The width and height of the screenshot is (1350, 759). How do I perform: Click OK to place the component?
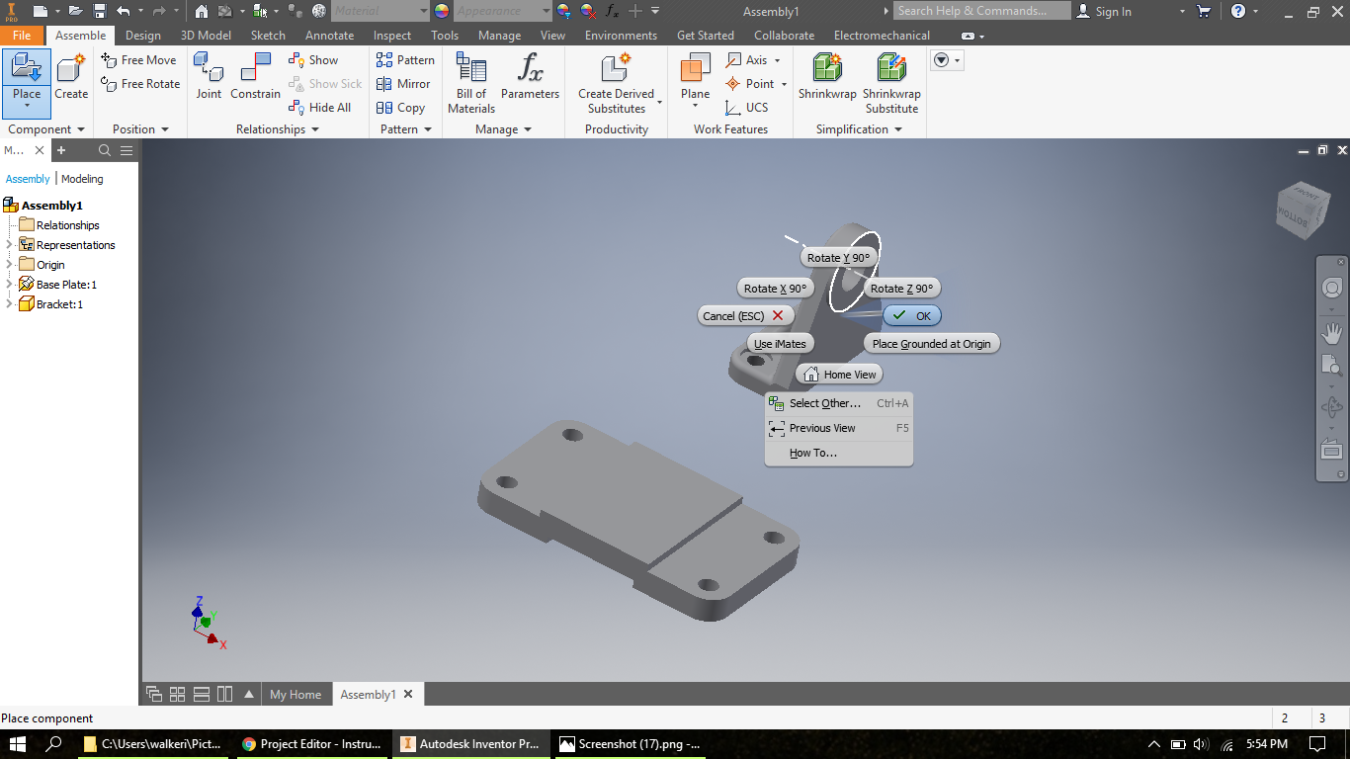pyautogui.click(x=911, y=315)
